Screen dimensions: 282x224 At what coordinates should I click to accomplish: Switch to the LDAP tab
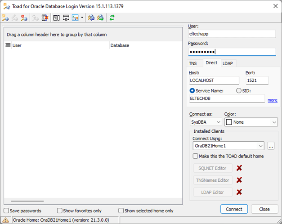pyautogui.click(x=228, y=63)
